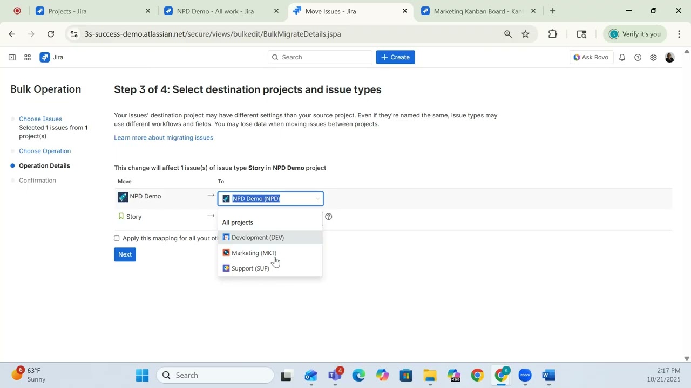Go to Choose Operation step
Viewport: 691px width, 388px height.
45,151
